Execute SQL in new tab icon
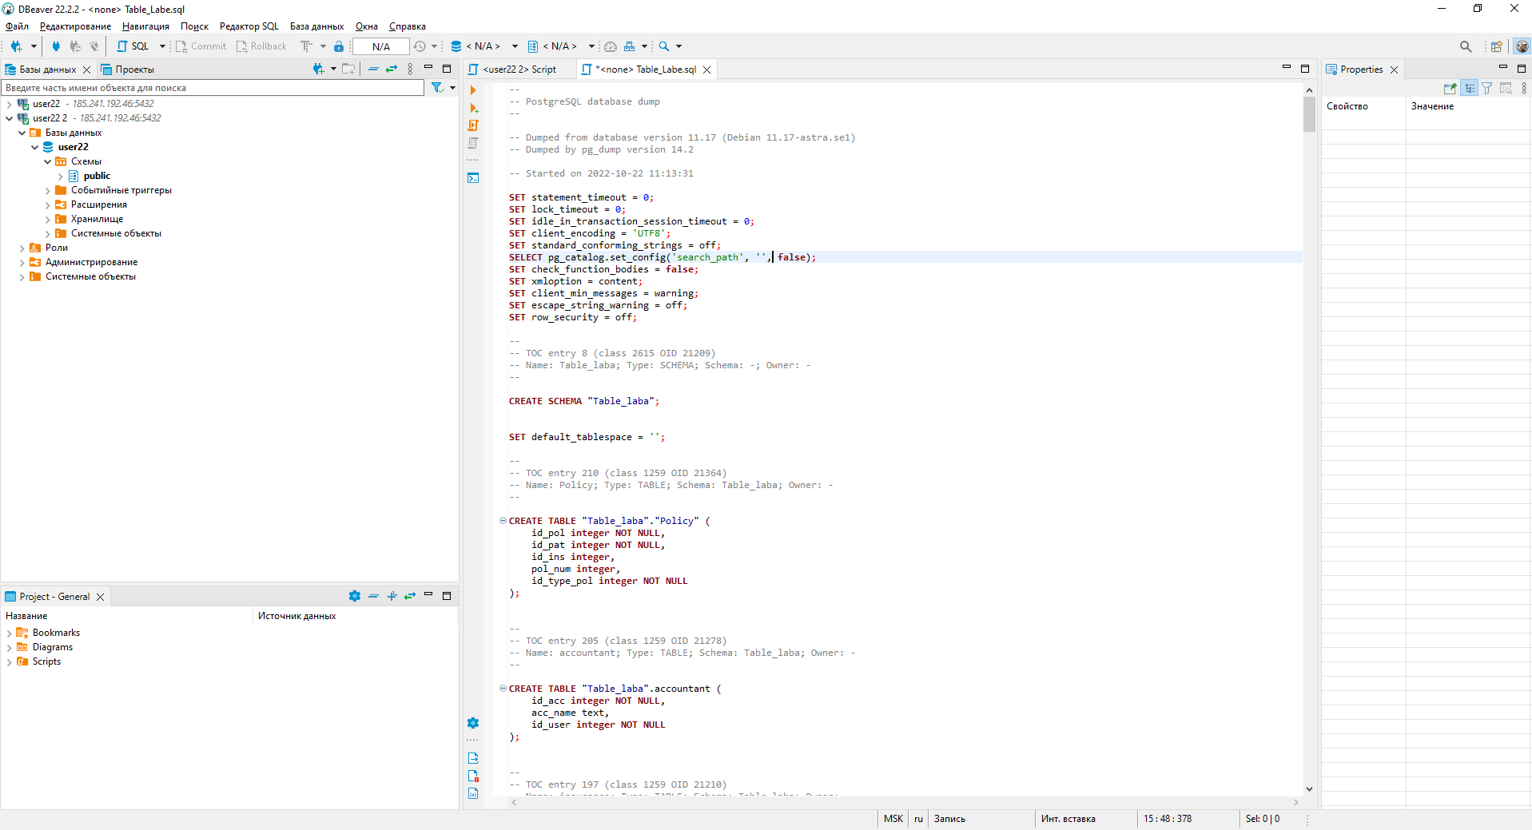This screenshot has width=1532, height=830. [473, 108]
